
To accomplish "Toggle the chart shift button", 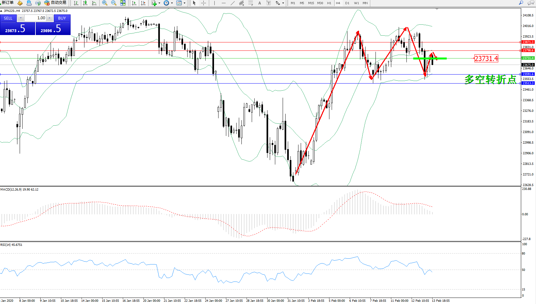I will (143, 3).
